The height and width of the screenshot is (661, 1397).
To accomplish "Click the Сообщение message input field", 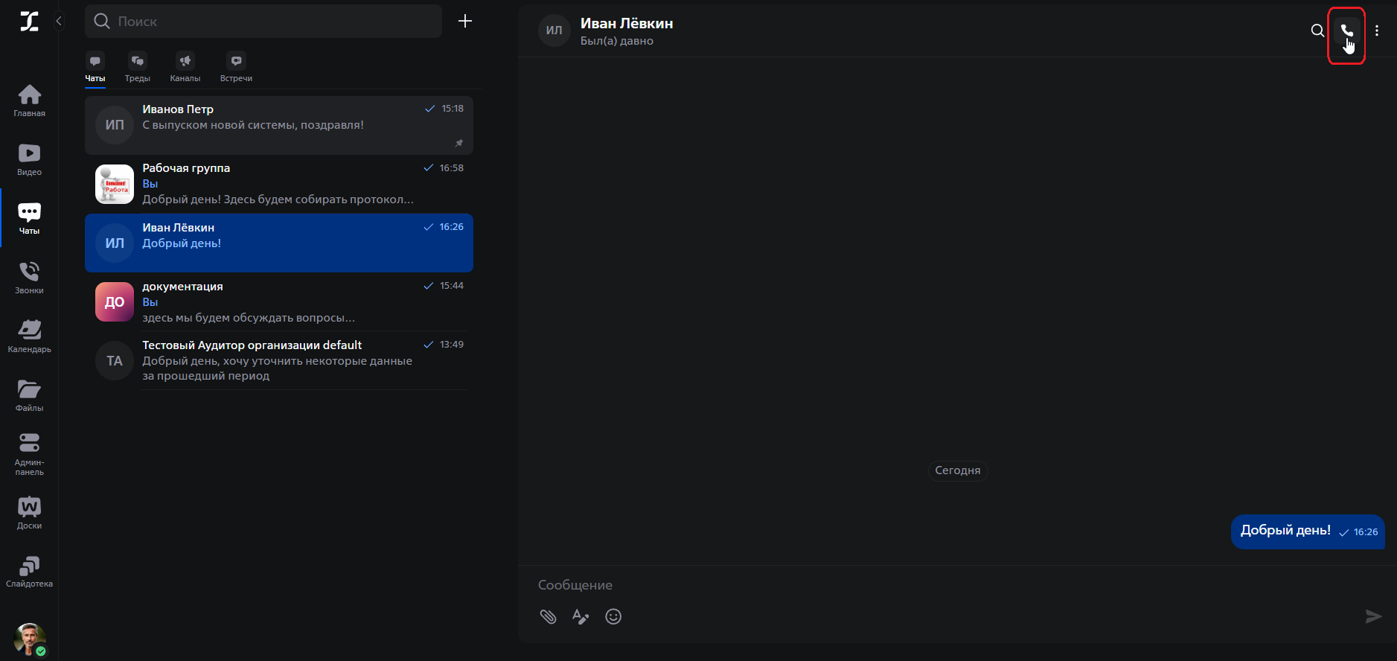I will [893, 585].
